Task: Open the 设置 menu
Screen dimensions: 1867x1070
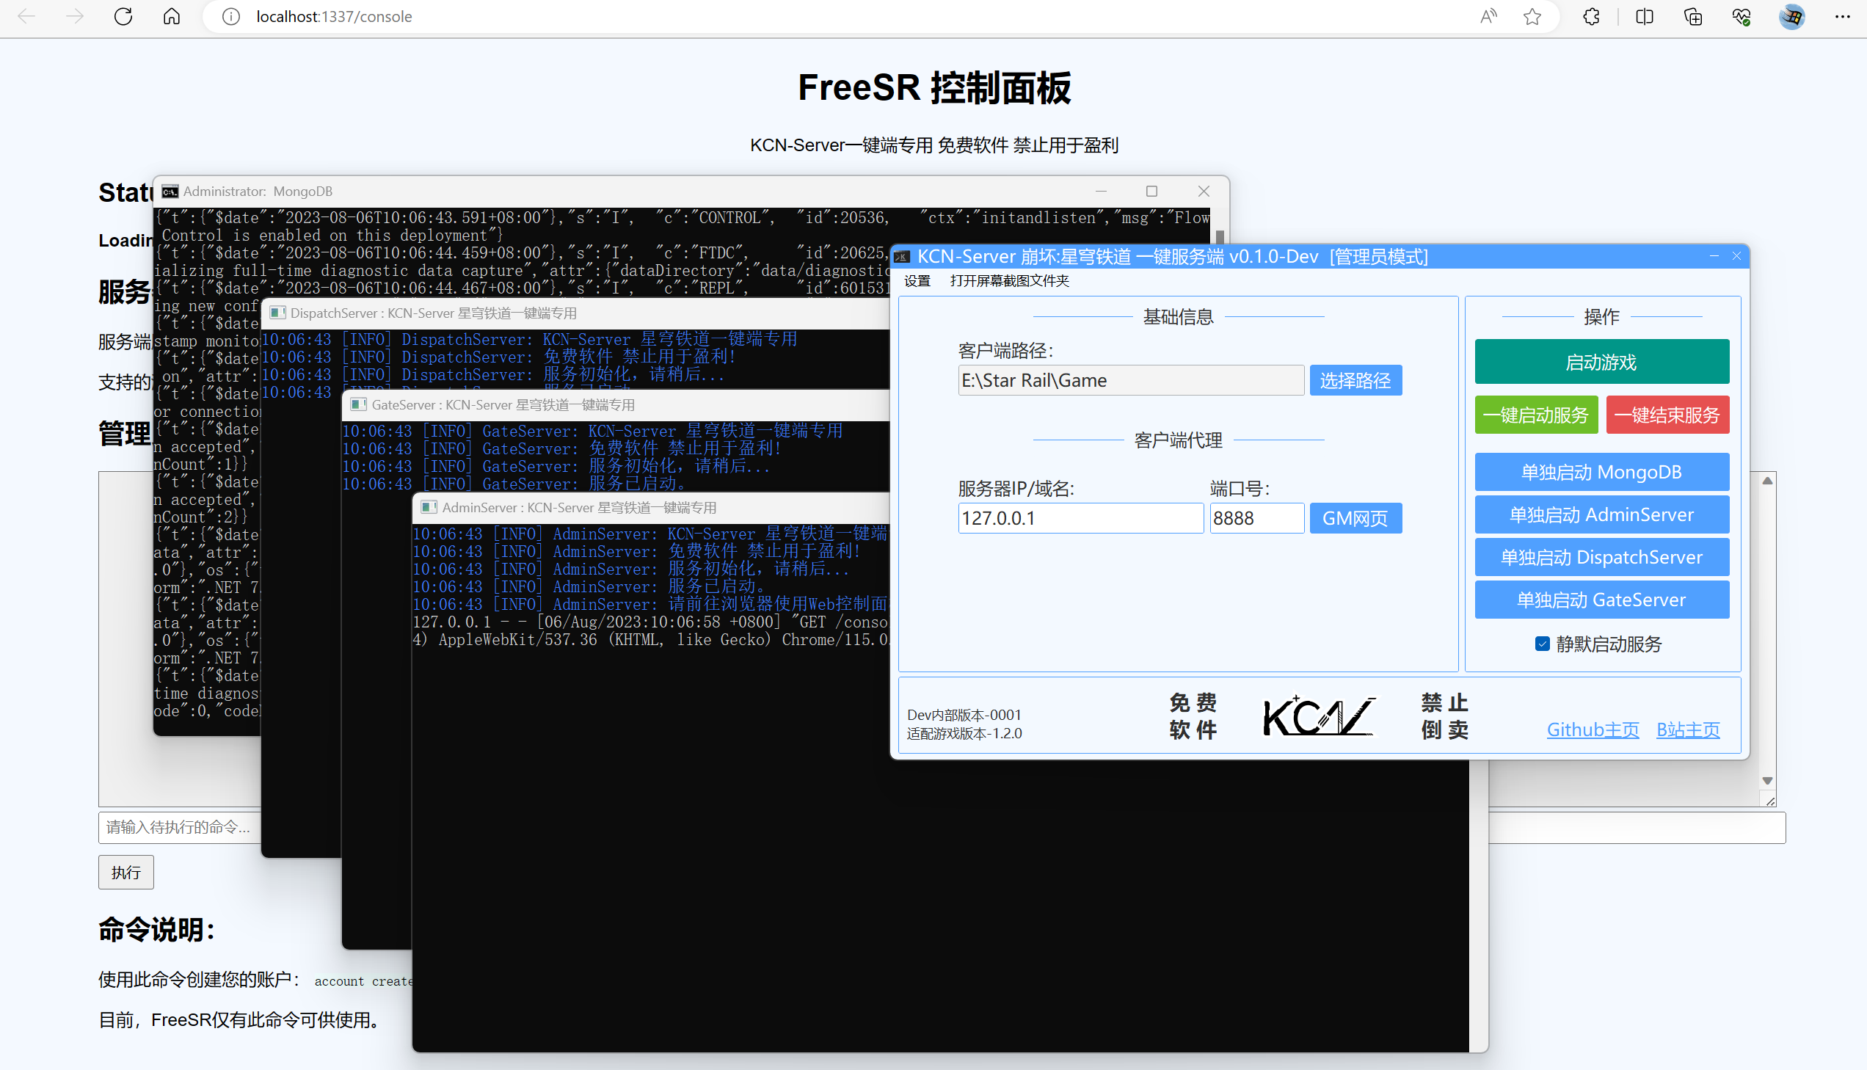Action: (x=917, y=281)
